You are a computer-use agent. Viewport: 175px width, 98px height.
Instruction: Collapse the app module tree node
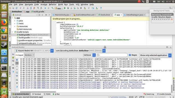click(12, 18)
